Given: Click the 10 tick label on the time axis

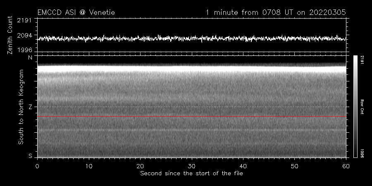Looking at the screenshot, I should [89, 166].
